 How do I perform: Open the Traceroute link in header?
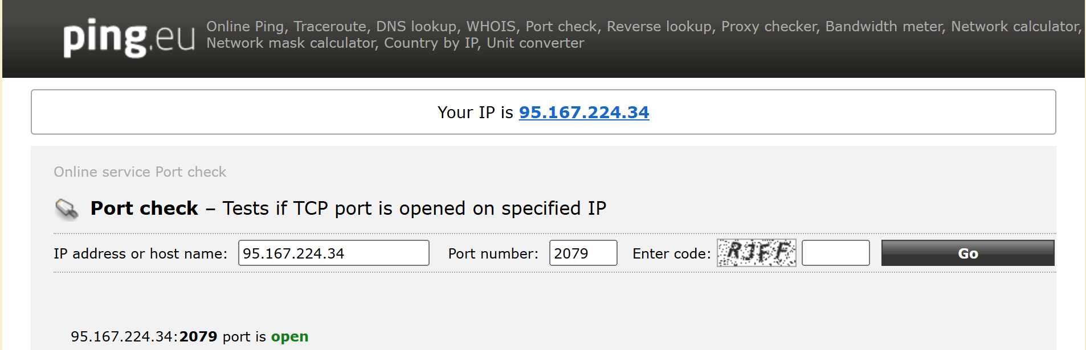coord(330,27)
